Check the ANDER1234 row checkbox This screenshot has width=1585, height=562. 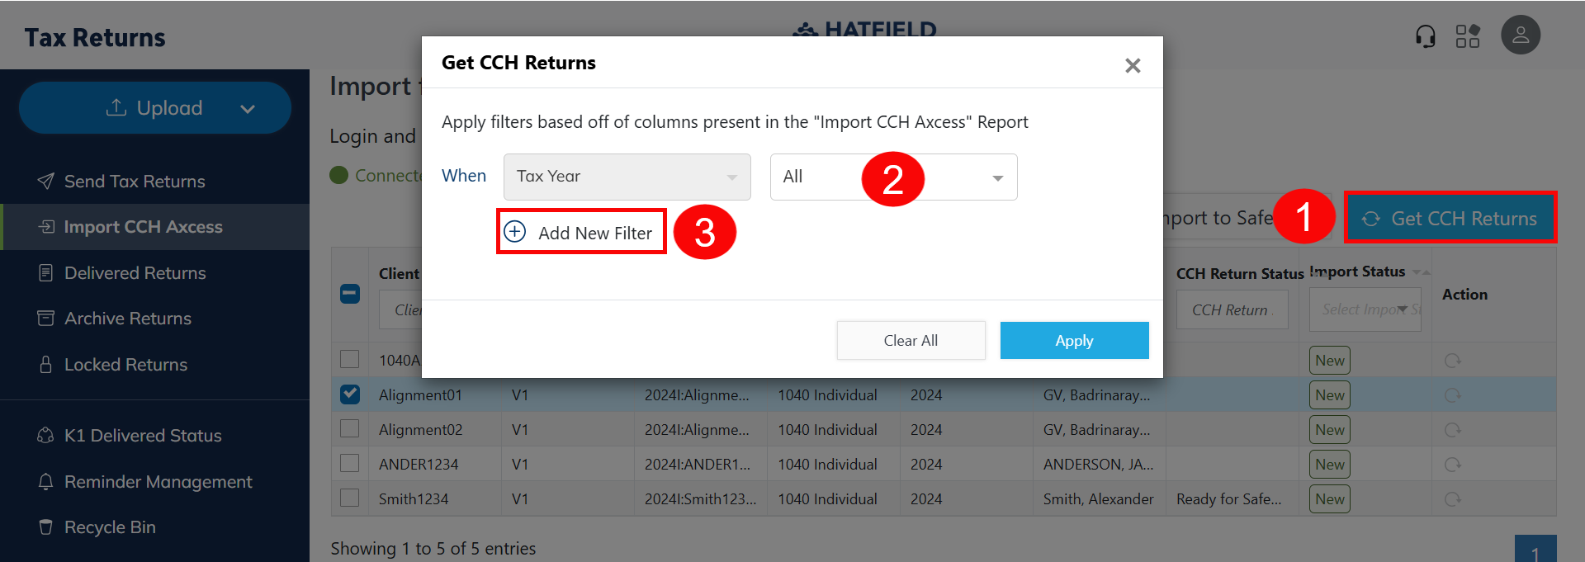click(x=350, y=464)
